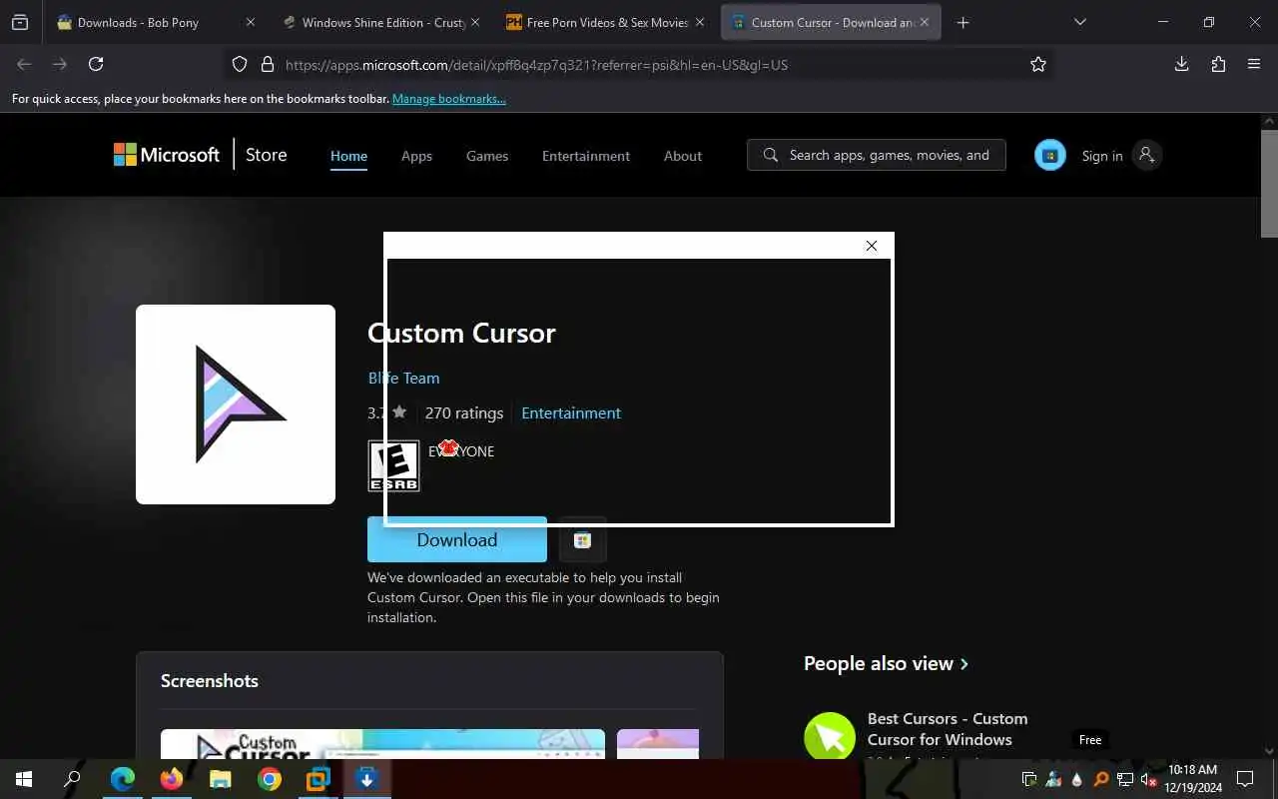
Task: Open the list all tabs dropdown arrow
Action: pyautogui.click(x=1080, y=22)
